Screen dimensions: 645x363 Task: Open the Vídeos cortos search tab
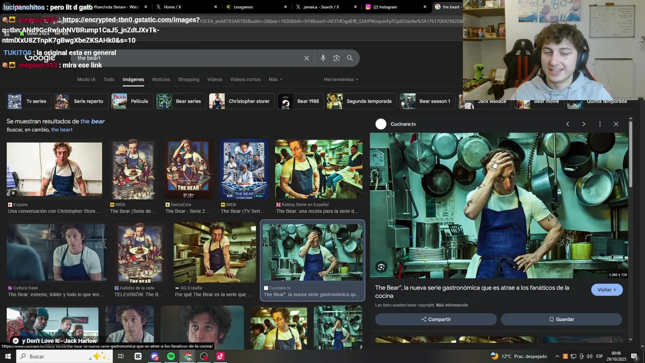click(245, 80)
